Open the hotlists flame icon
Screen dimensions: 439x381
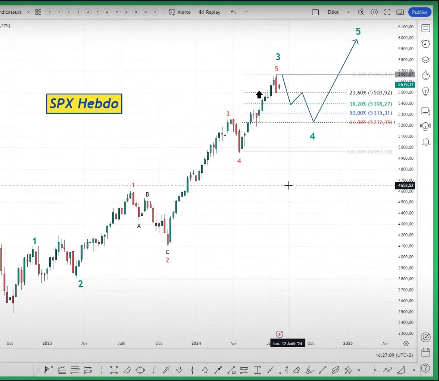426,75
